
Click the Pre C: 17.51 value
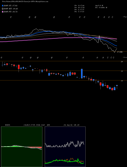pos(79,12)
